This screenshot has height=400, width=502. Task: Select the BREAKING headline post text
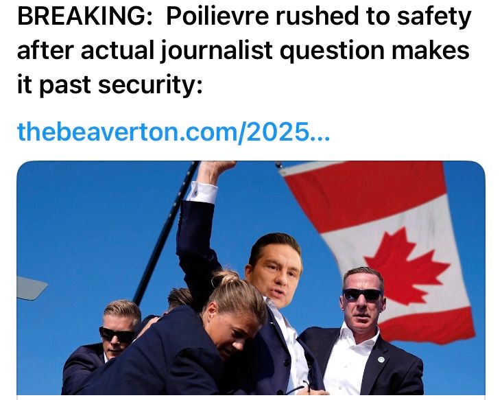pyautogui.click(x=244, y=51)
